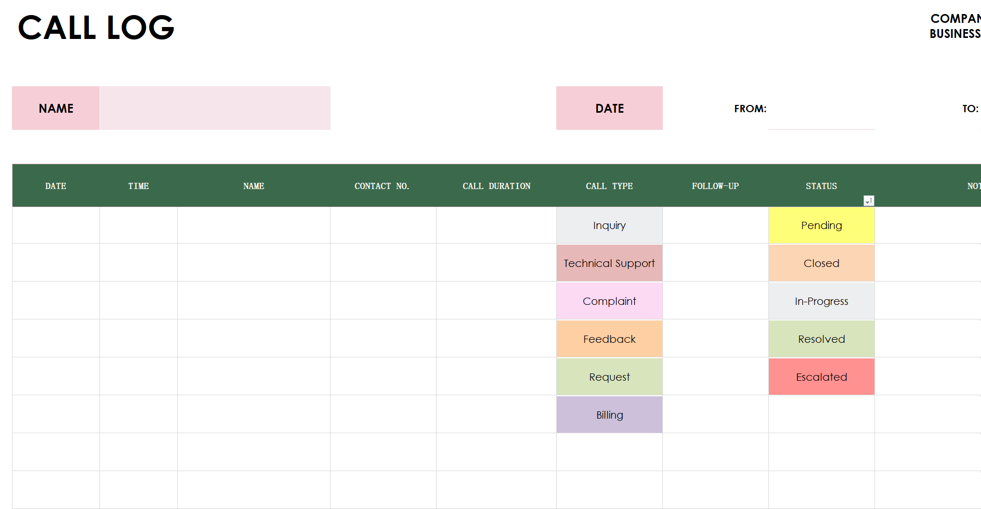Click the red Escalated status cell
The width and height of the screenshot is (981, 509).
tap(821, 377)
